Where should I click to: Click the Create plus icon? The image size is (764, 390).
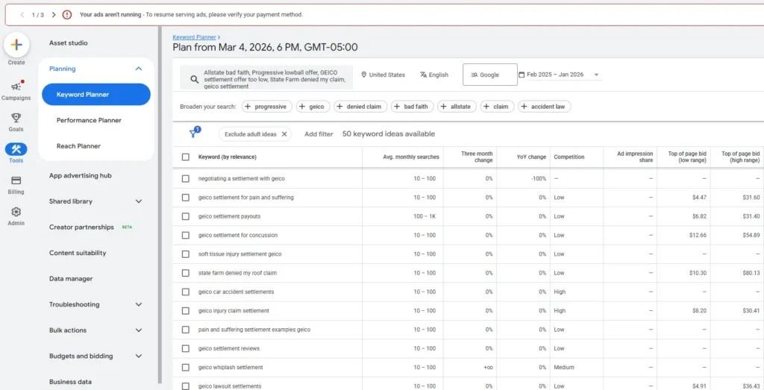coord(16,45)
